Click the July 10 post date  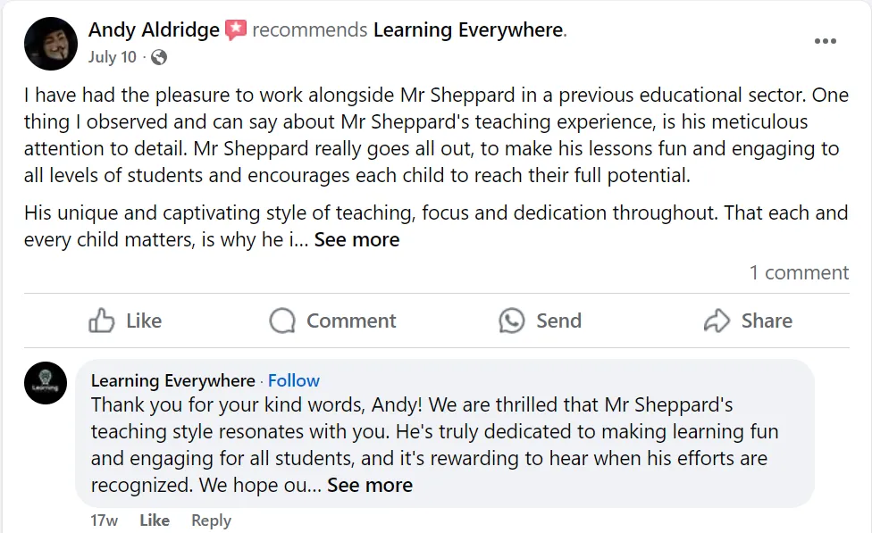(x=113, y=57)
